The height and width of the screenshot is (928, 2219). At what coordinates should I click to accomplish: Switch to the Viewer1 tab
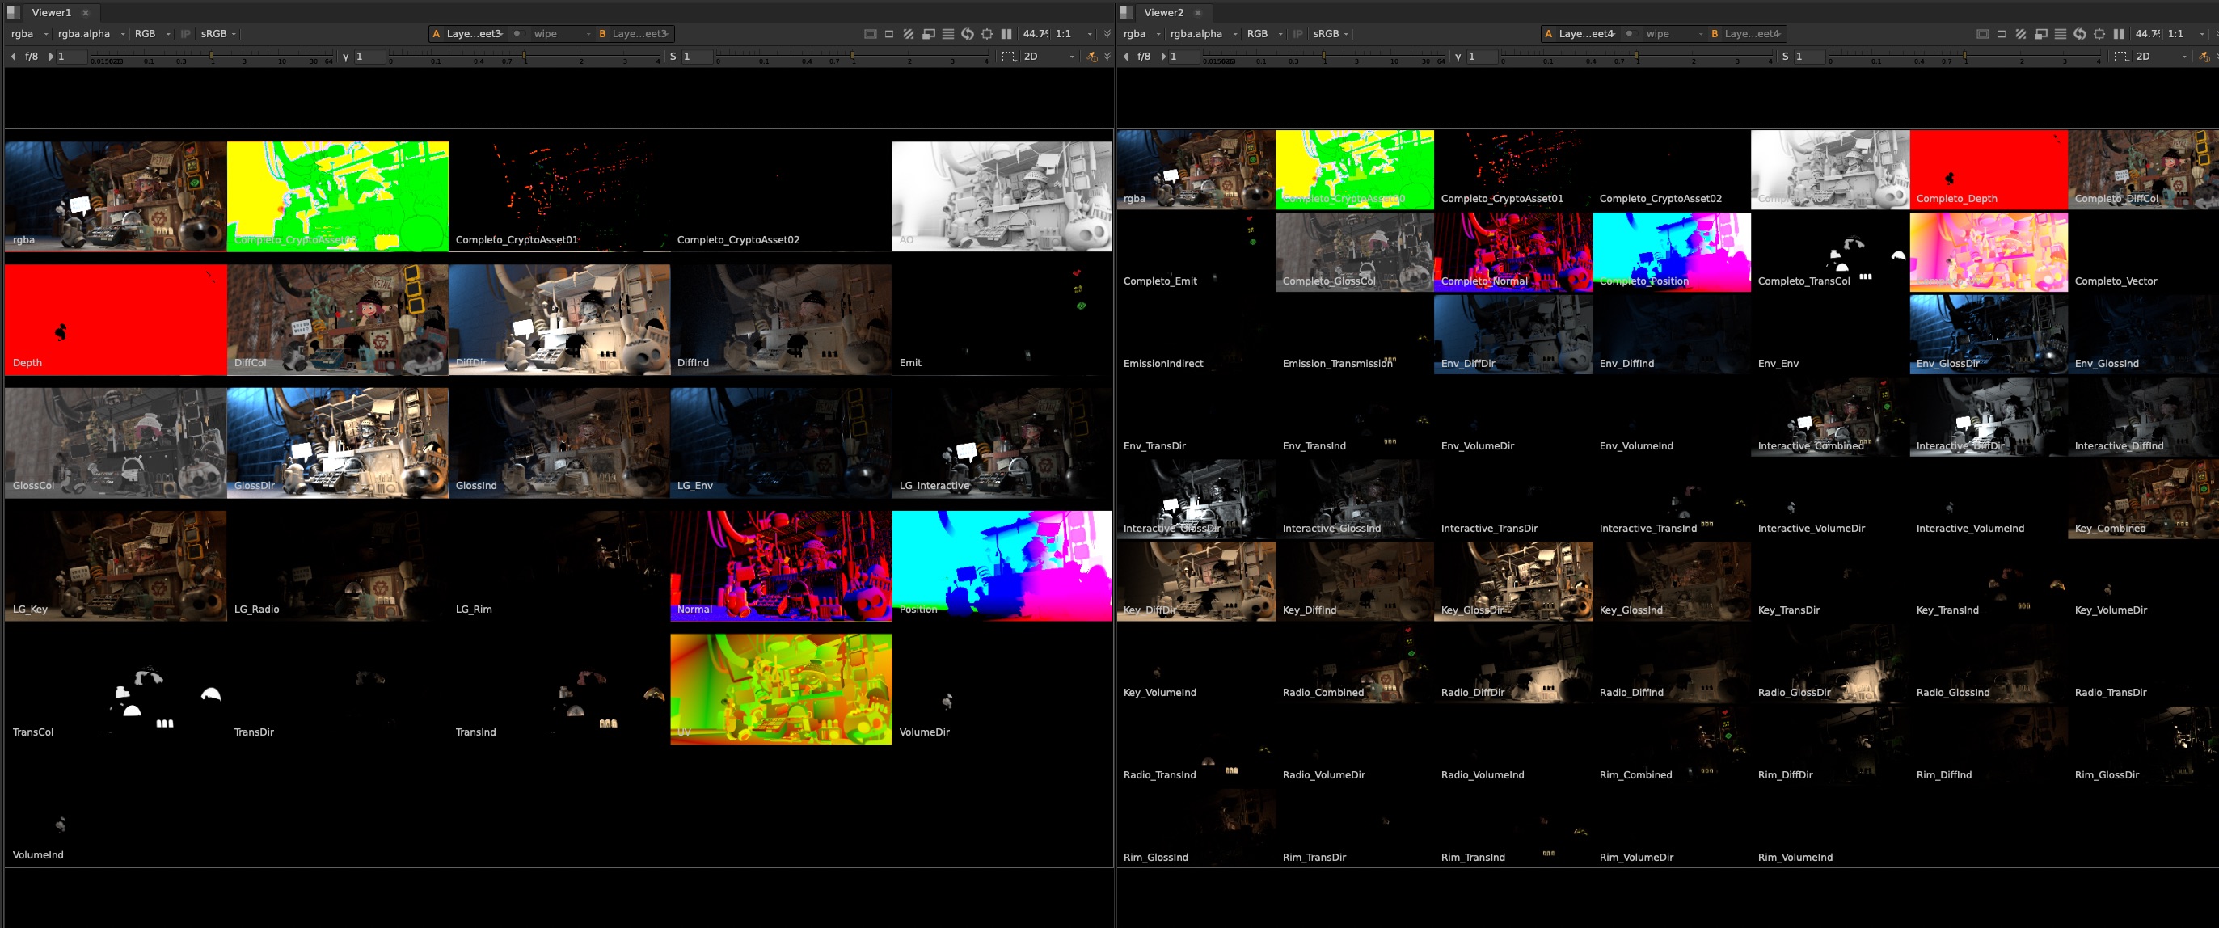(x=51, y=12)
